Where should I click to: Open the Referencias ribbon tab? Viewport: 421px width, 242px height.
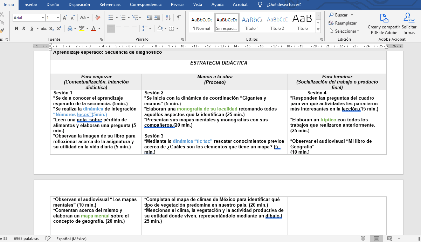pyautogui.click(x=110, y=5)
